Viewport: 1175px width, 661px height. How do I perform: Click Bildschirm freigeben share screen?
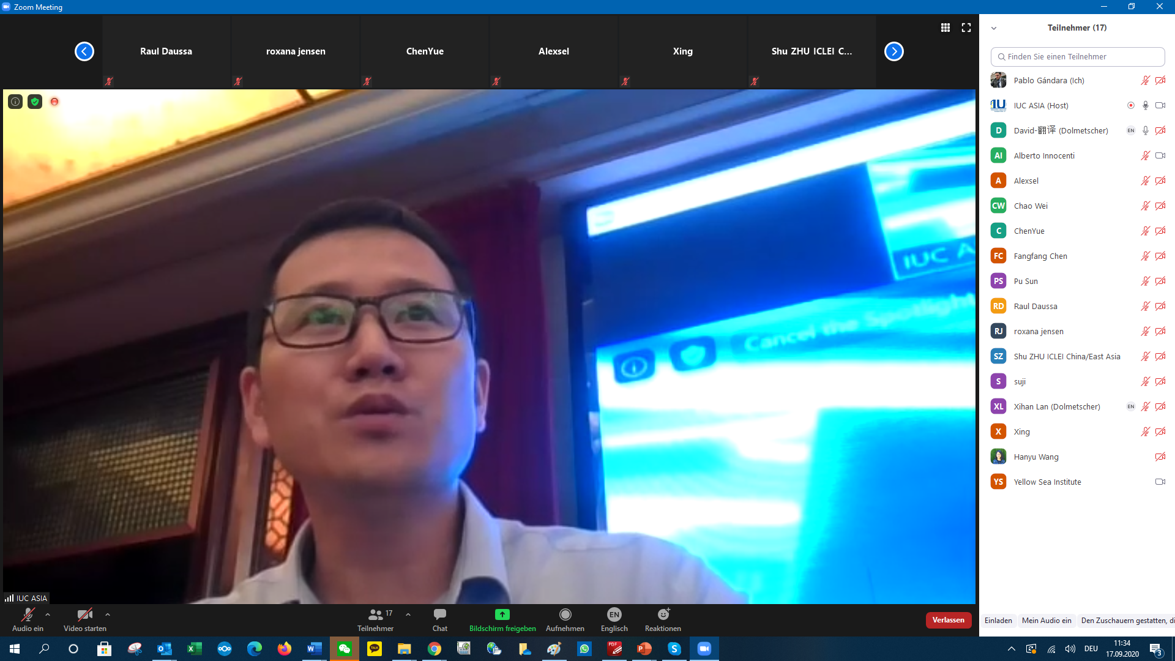pyautogui.click(x=502, y=619)
